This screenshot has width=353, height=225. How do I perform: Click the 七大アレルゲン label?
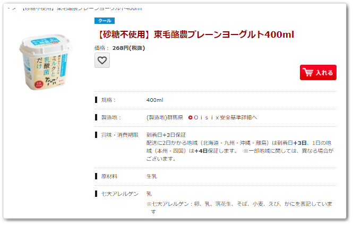point(120,194)
